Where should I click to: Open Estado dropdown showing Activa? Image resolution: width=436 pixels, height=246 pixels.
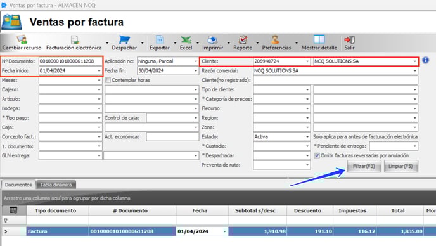pos(307,137)
